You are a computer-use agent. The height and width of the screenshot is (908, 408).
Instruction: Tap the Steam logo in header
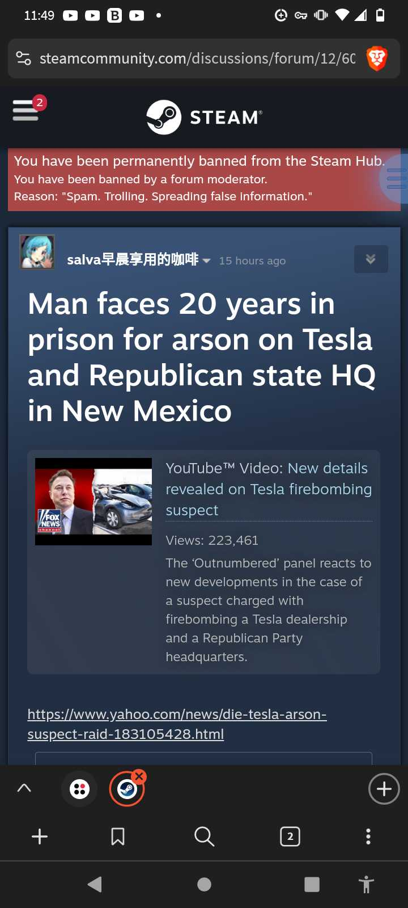204,117
